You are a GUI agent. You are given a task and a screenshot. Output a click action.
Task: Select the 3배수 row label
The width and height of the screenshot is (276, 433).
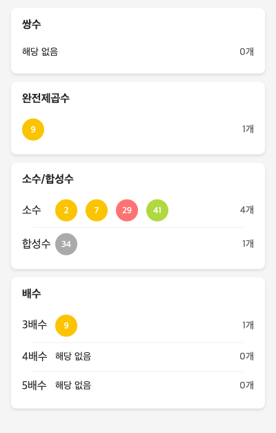(x=34, y=325)
